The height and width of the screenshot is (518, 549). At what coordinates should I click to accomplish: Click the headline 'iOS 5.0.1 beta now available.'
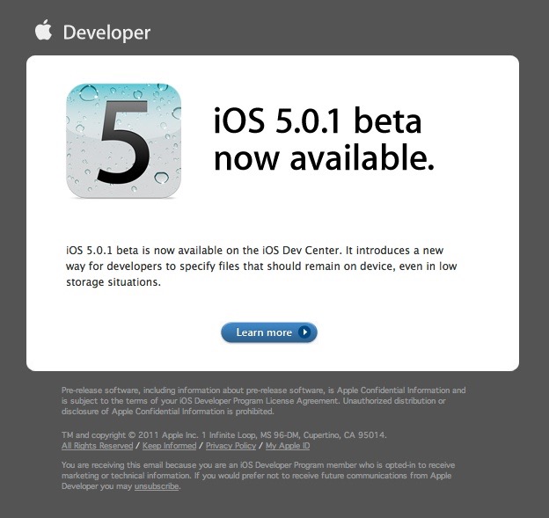click(x=324, y=140)
